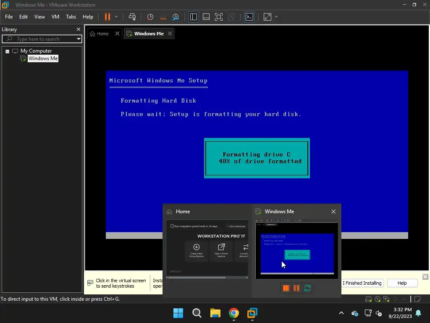Open Google Chrome from the taskbar
430x323 pixels.
coord(233,313)
